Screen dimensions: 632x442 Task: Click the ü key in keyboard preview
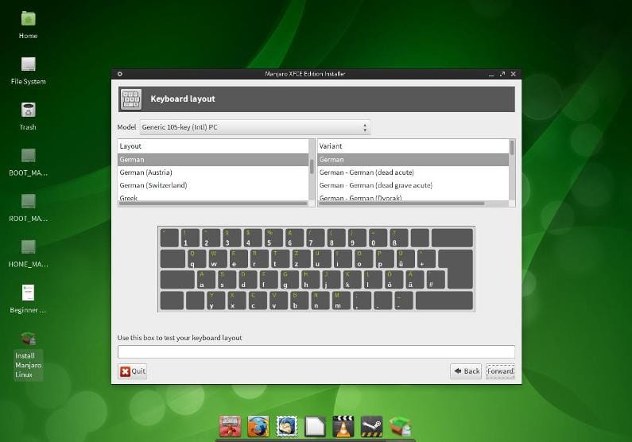[x=405, y=258]
